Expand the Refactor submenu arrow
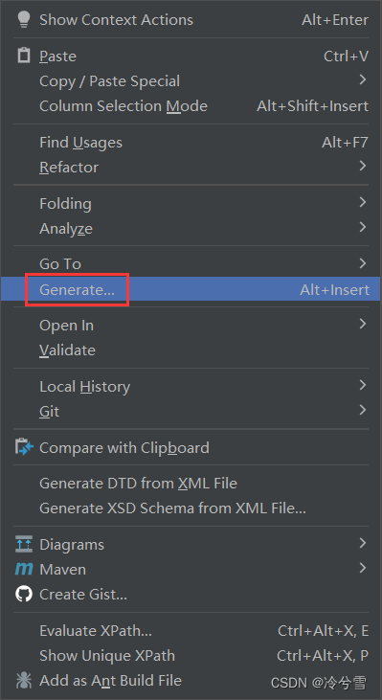Image resolution: width=382 pixels, height=700 pixels. (362, 166)
